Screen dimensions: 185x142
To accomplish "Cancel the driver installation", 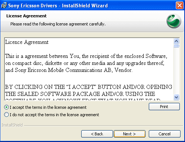I will point(165,134).
